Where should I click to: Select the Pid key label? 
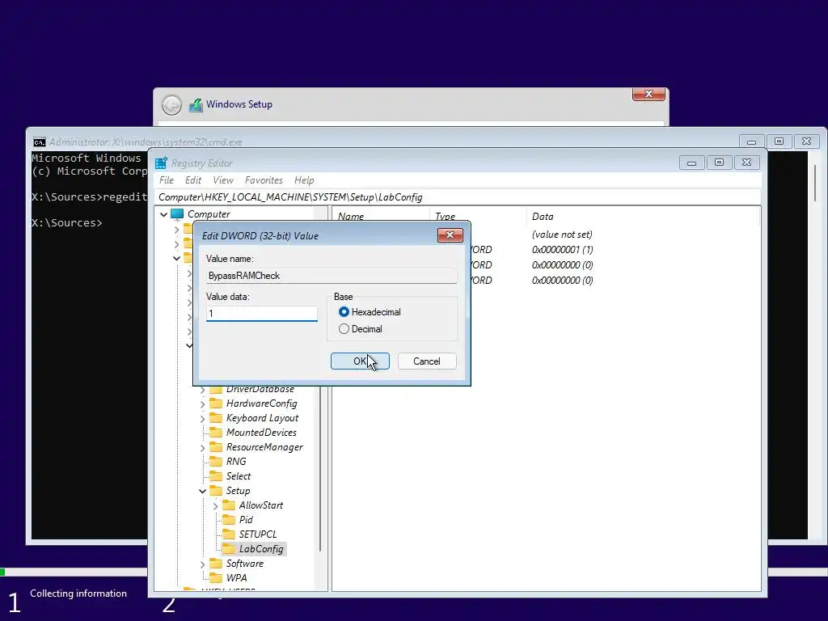246,520
